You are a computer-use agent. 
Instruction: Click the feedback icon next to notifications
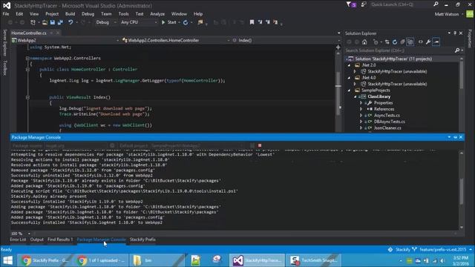point(364,4)
